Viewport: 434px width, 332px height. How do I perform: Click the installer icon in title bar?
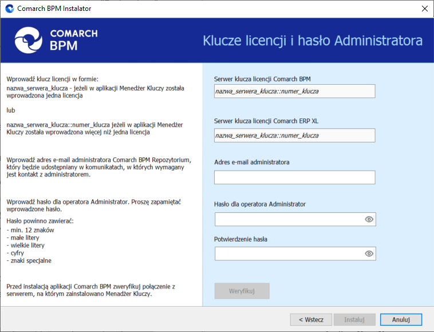click(10, 9)
